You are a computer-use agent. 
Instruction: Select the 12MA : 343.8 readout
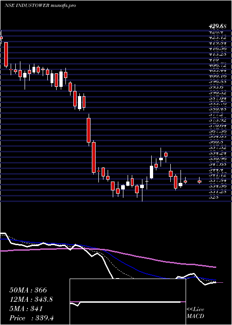tap(31, 299)
